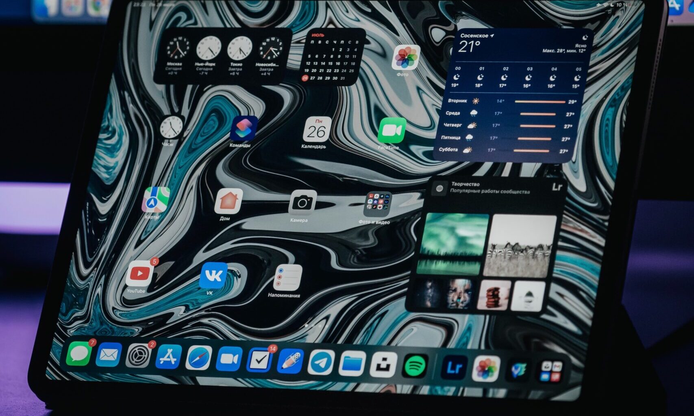The image size is (694, 416).
Task: Tap the Москва clock in the world clock widget
Action: 177,48
